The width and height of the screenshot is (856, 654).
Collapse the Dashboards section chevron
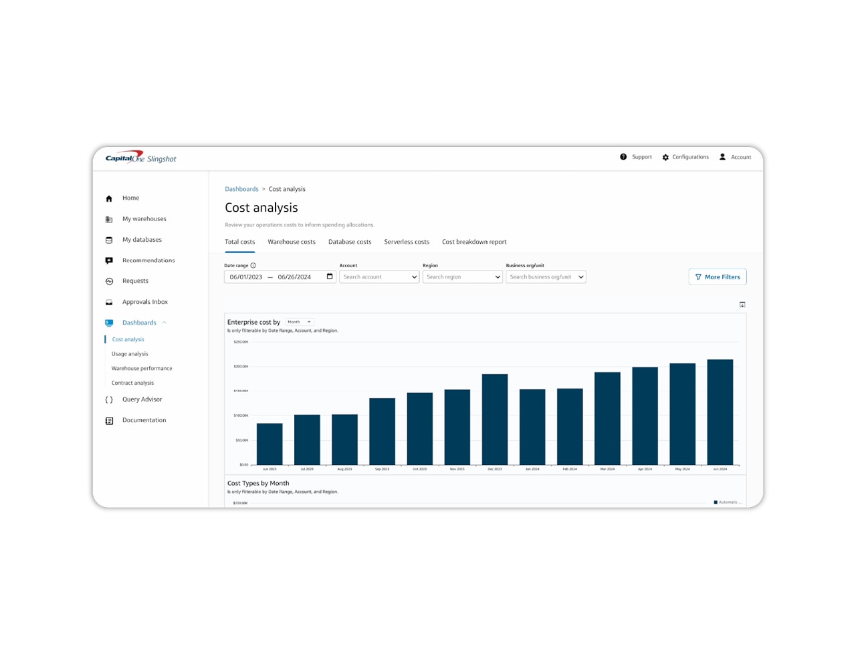pos(165,322)
